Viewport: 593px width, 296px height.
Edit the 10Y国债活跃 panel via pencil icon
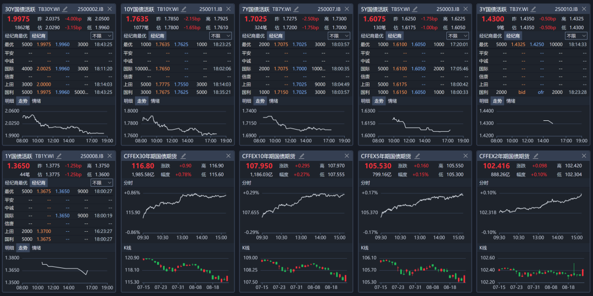[184, 9]
